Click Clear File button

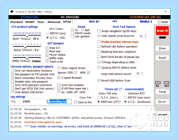[x=85, y=98]
